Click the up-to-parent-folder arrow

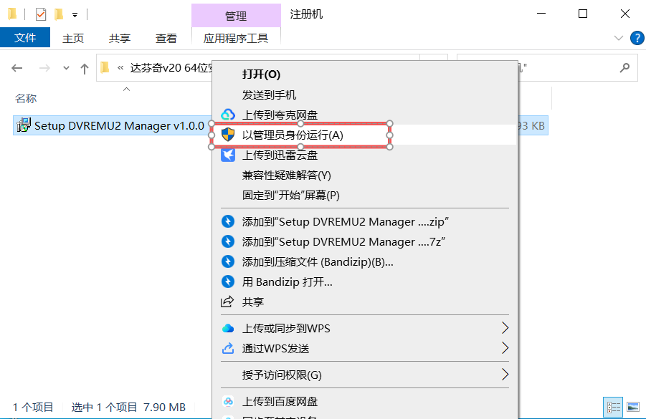84,67
